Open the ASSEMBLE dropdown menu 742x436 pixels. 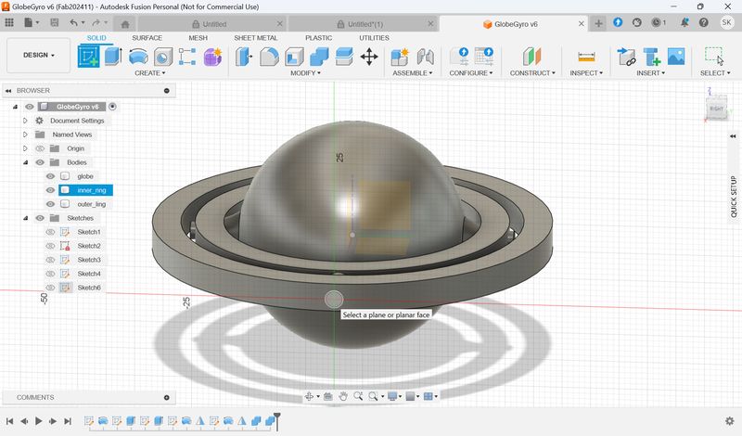[x=412, y=73]
